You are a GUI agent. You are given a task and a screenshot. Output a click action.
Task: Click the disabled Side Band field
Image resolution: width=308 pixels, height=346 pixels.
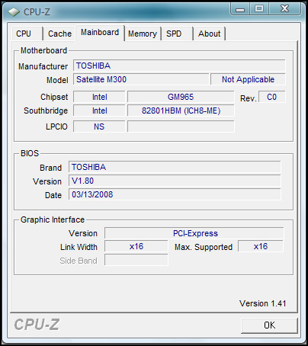coord(136,260)
